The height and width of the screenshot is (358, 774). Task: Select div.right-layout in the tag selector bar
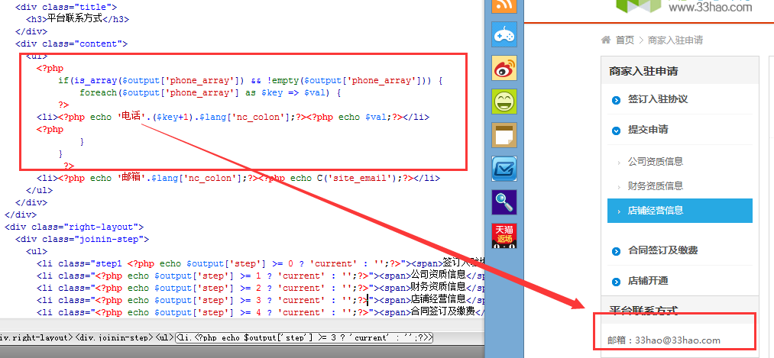(36, 338)
